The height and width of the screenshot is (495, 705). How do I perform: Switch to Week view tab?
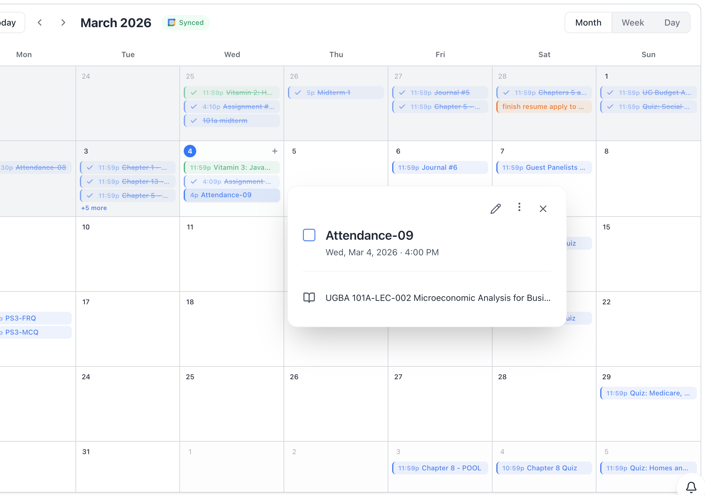tap(633, 22)
